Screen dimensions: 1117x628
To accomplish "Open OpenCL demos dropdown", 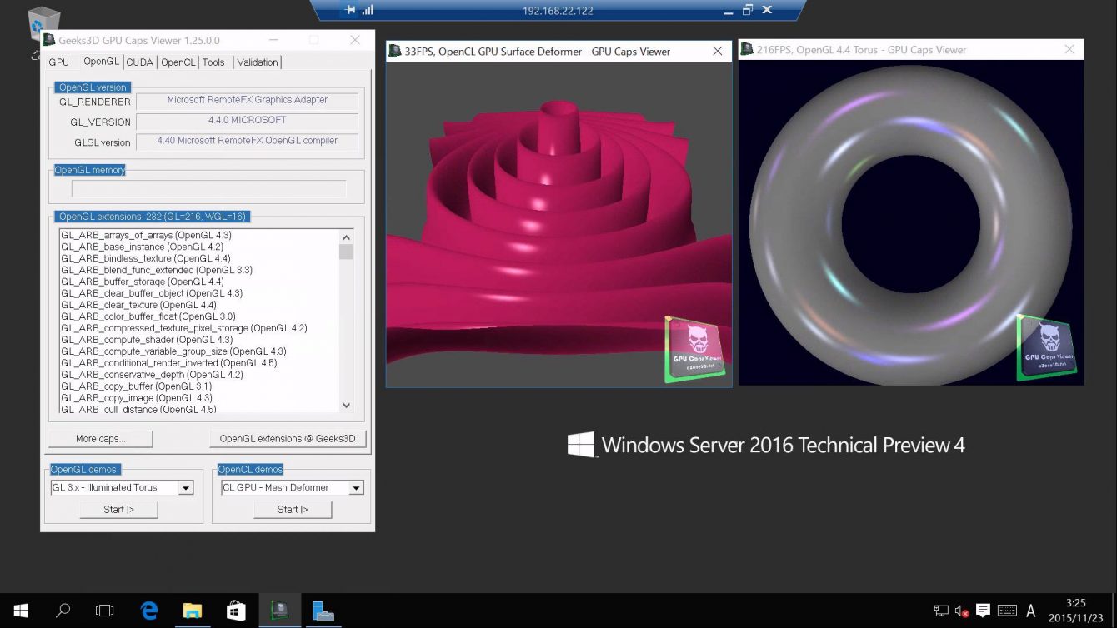I will (x=357, y=488).
